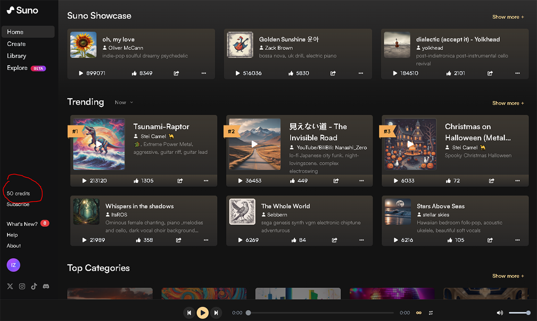
Task: Like the Golden Sunshine song
Action: tap(291, 73)
